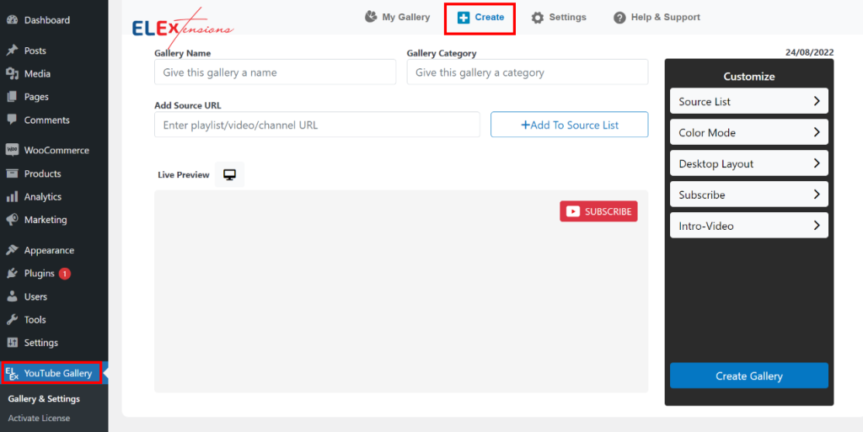Click the Marketing megaphone icon
Screen dimensions: 863x432
click(12, 219)
